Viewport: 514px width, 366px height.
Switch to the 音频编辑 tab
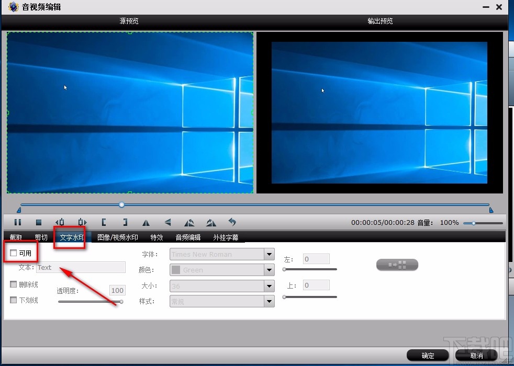pos(188,237)
